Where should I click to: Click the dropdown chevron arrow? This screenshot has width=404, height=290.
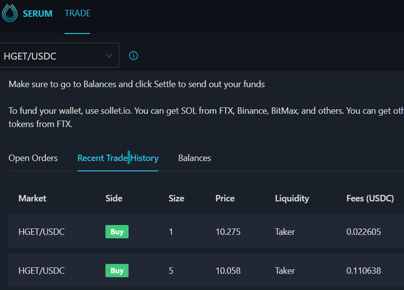click(x=109, y=55)
